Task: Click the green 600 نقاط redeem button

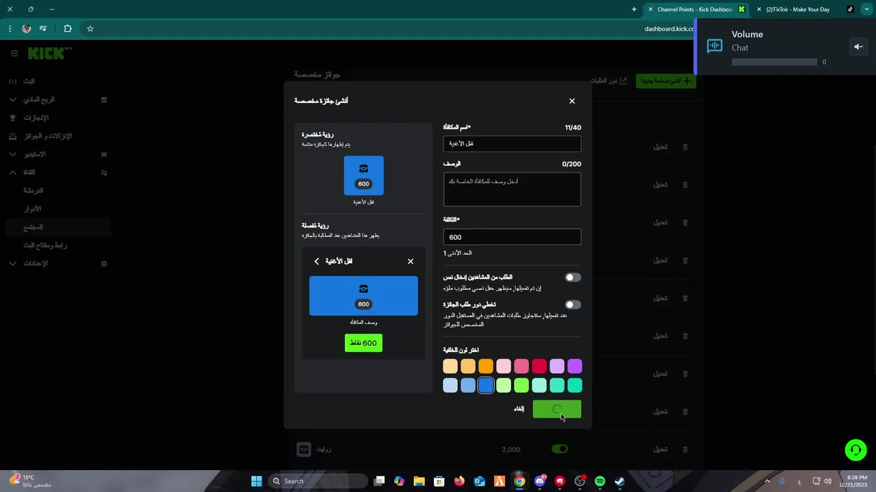Action: [x=363, y=343]
